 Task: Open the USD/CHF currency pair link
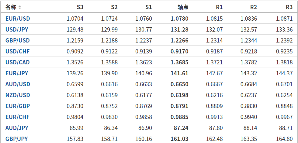click(x=17, y=51)
